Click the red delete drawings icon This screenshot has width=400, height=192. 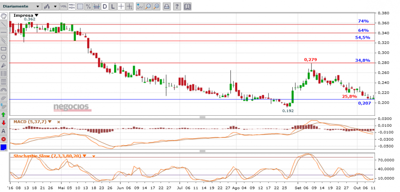4,138
